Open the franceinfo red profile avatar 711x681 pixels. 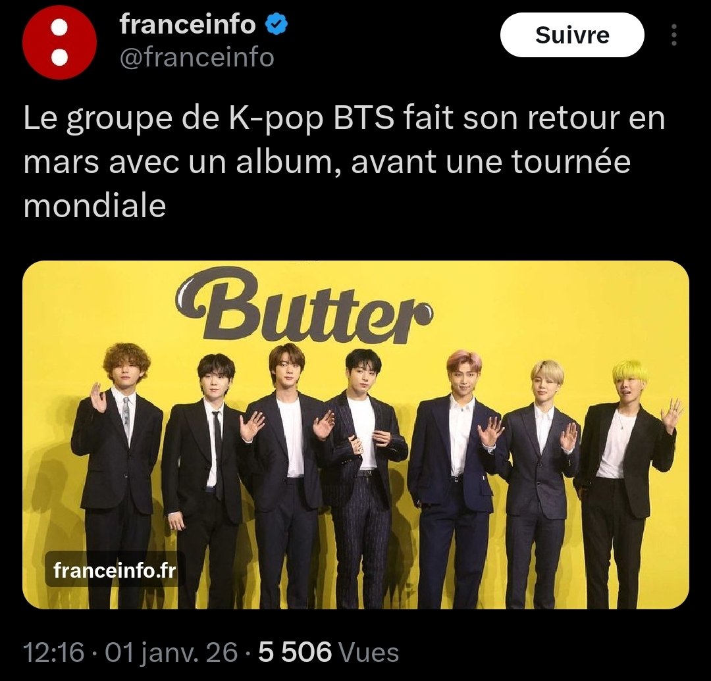(59, 42)
